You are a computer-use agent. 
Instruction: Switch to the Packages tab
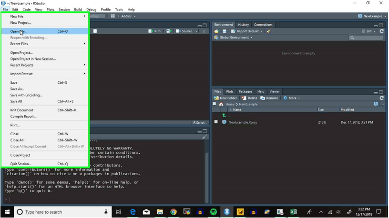(x=246, y=91)
